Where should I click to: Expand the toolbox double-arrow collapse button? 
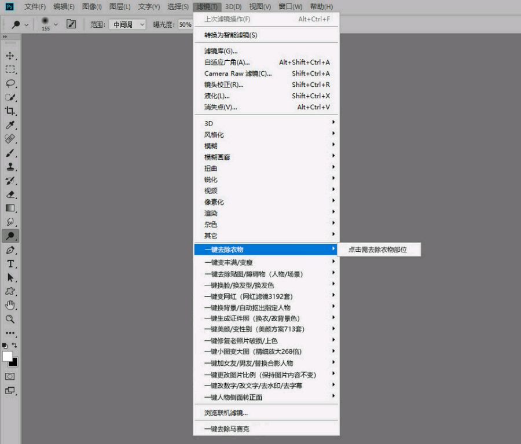[5, 36]
